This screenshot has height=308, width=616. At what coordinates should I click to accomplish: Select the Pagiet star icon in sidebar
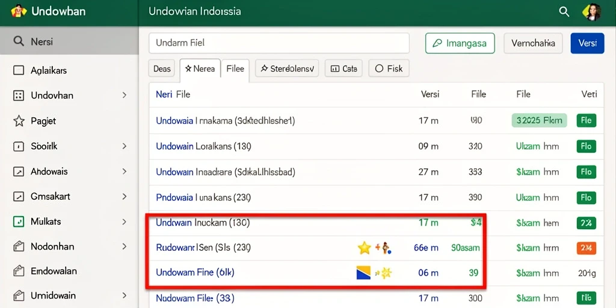19,121
